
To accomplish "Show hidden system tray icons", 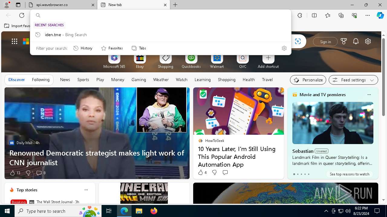I will pyautogui.click(x=326, y=211).
